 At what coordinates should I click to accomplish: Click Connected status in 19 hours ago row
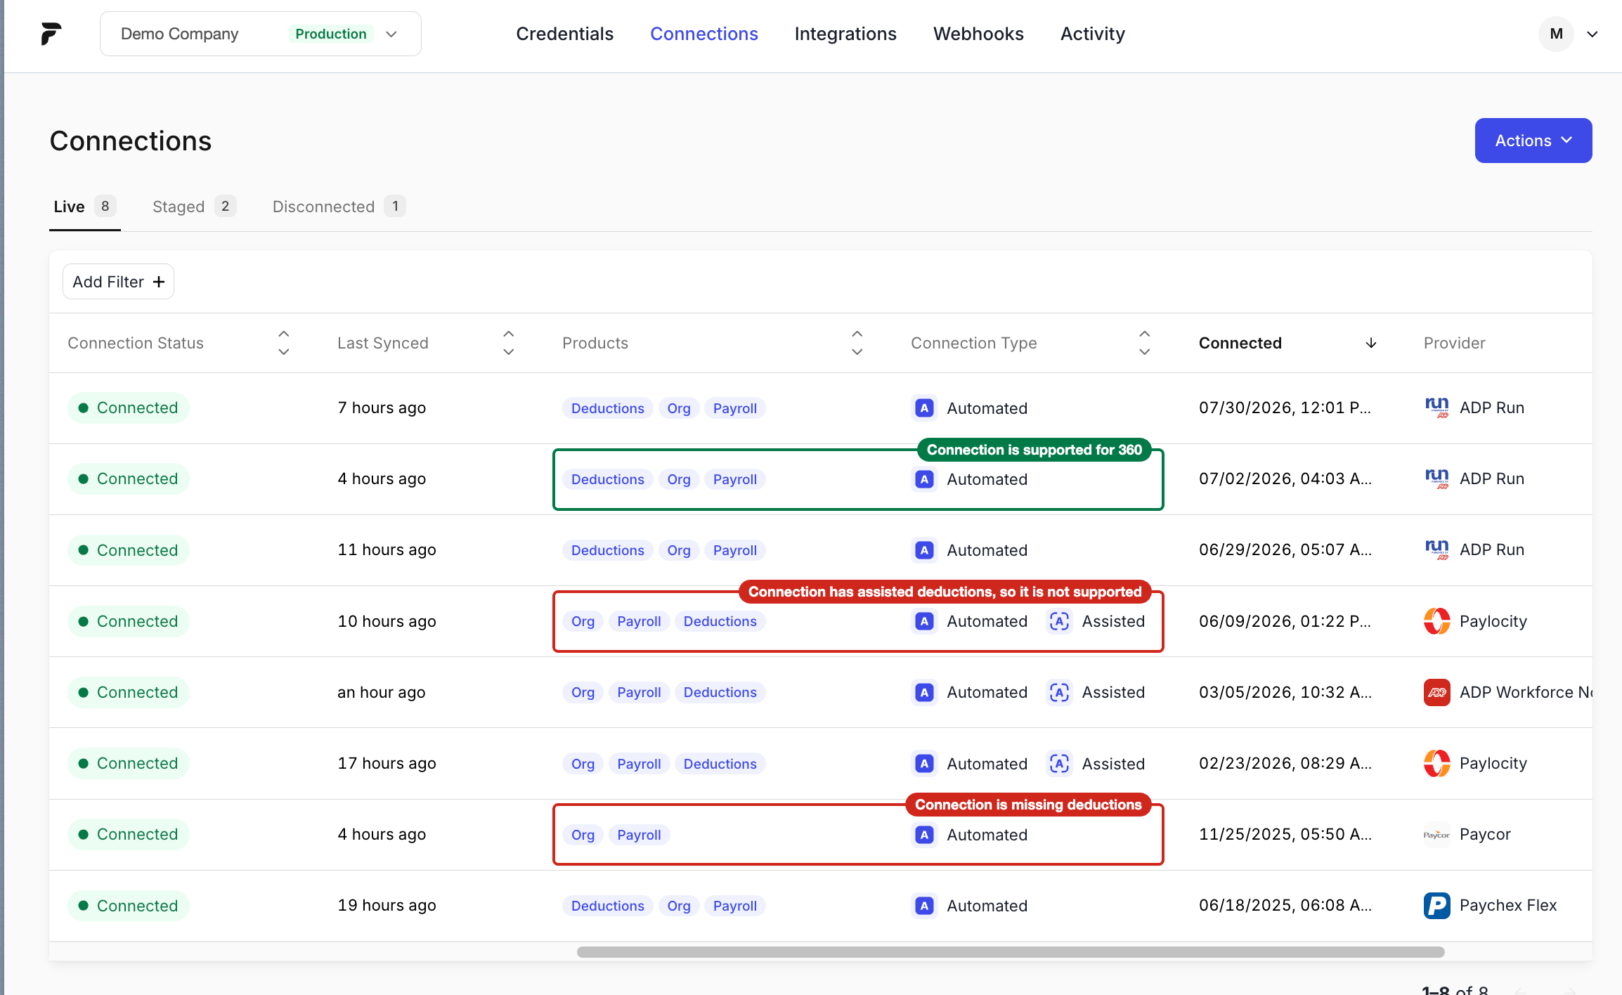[129, 906]
